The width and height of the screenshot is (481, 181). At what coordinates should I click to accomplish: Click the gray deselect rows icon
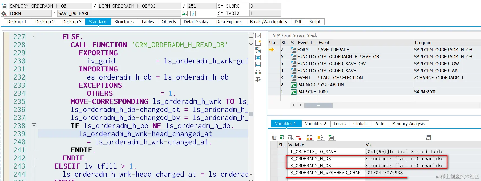pyautogui.click(x=290, y=138)
